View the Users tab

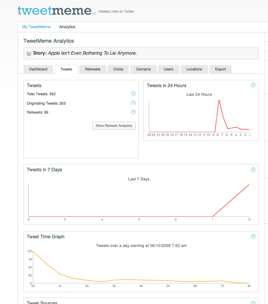click(x=169, y=69)
